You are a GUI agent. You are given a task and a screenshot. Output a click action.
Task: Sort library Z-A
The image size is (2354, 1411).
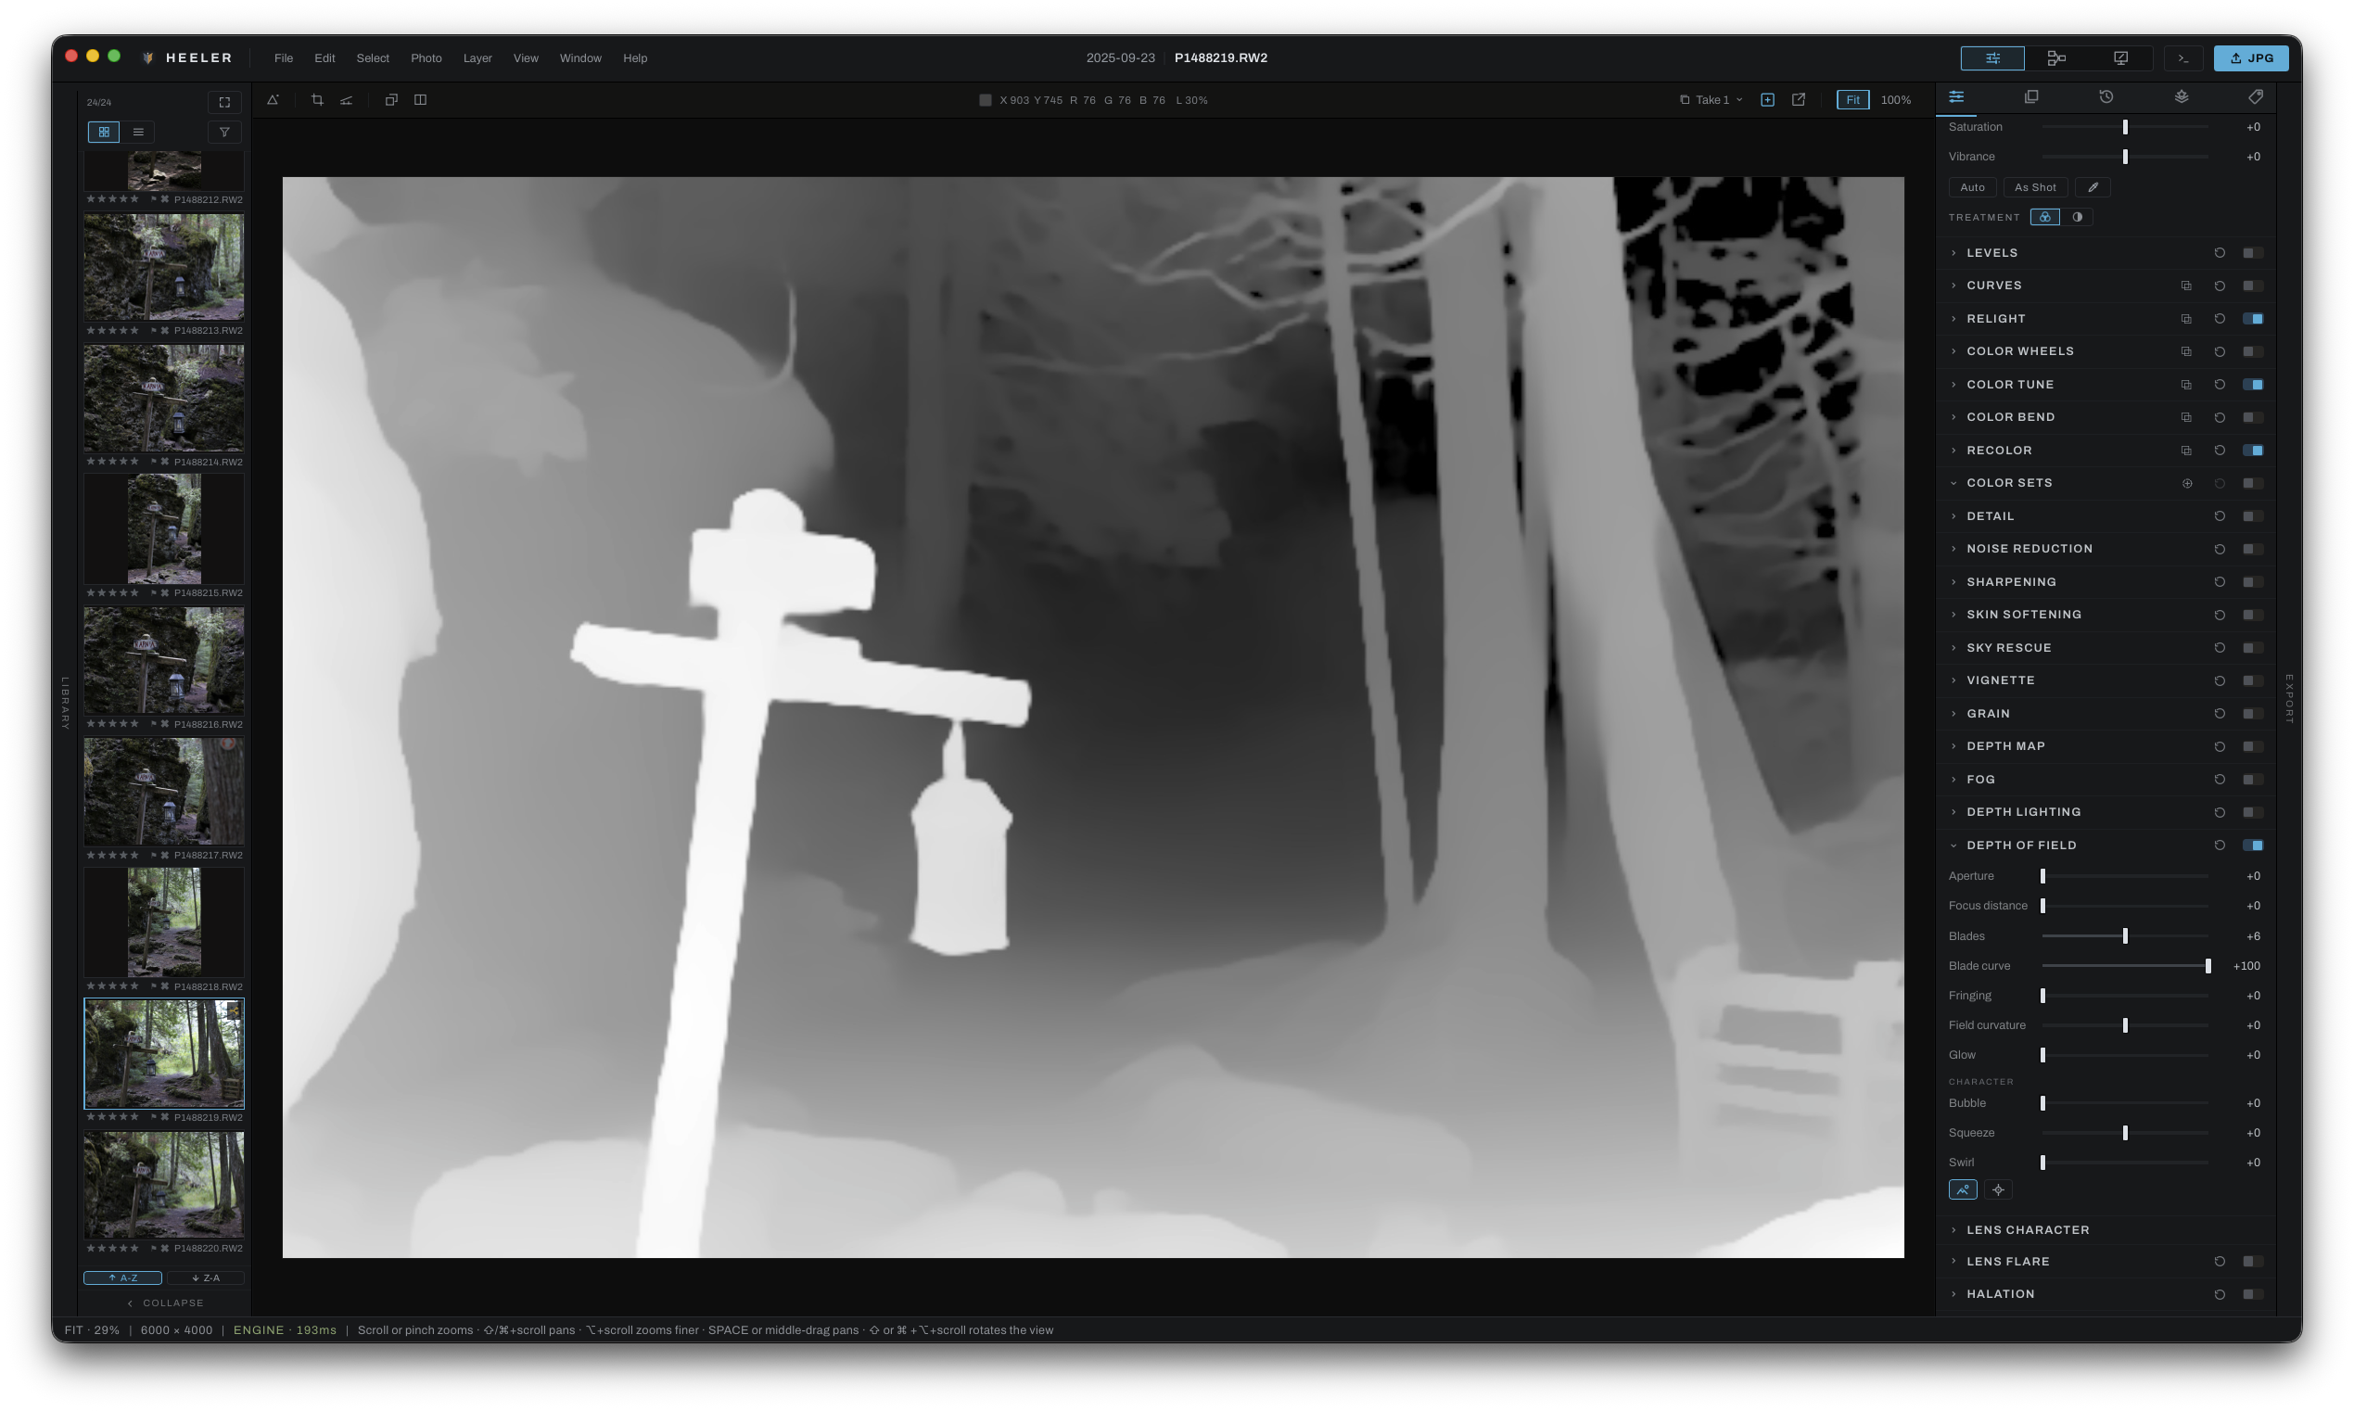tap(205, 1278)
